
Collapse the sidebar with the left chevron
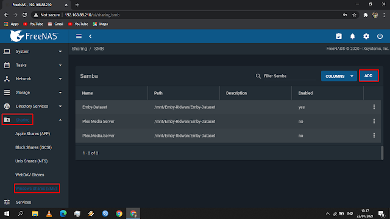point(90,36)
